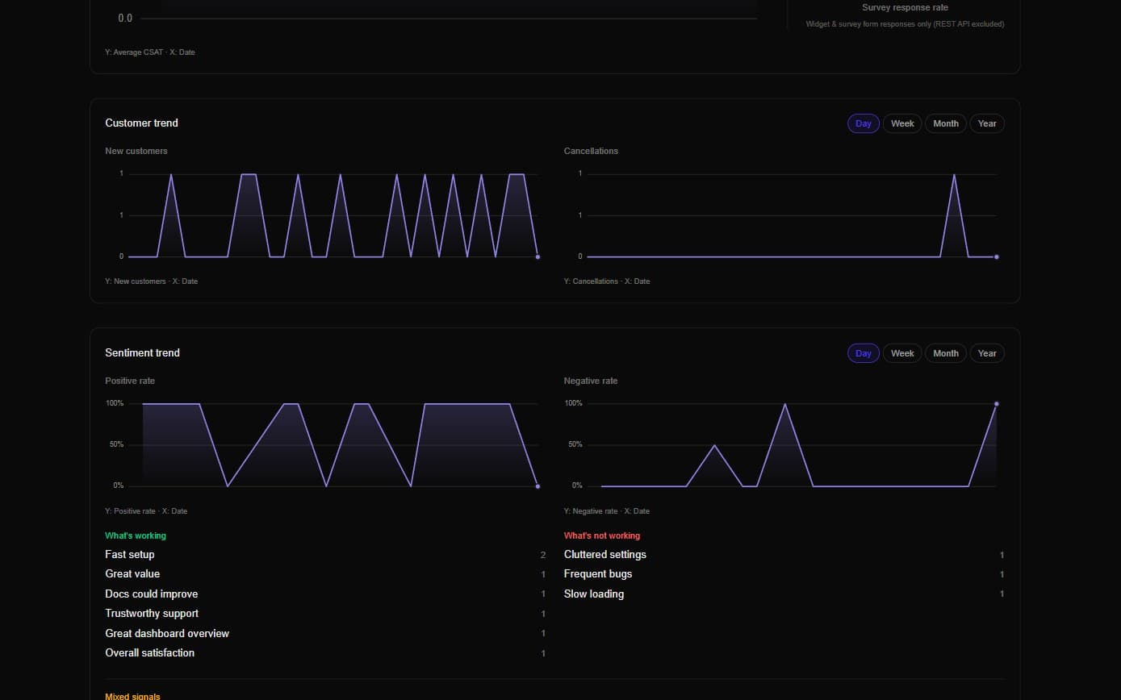Screen dimensions: 1121x700
Task: Select the 'Slow loading' complaint
Action: 784,594
